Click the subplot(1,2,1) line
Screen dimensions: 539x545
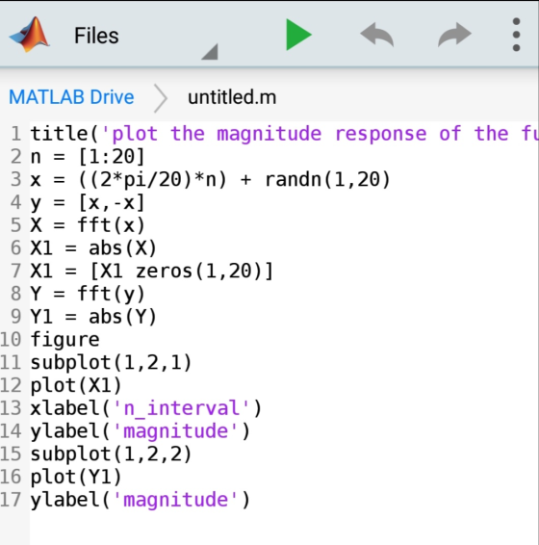point(111,362)
